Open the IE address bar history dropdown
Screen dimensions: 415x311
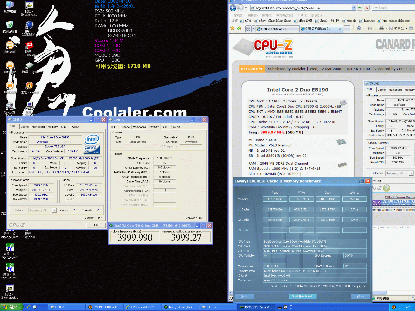point(354,8)
